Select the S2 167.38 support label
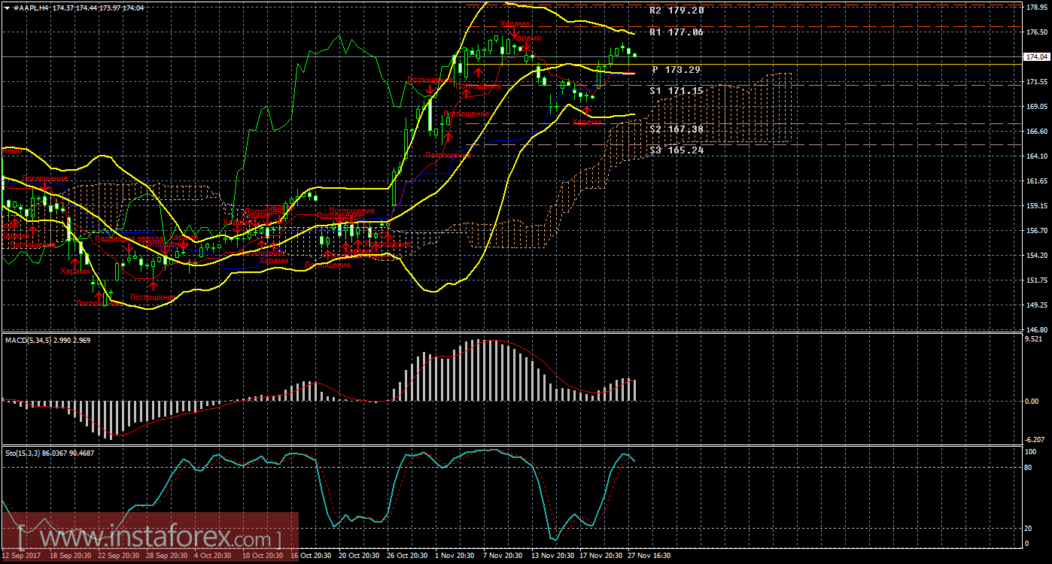Viewport: 1052px width, 564px height. click(677, 129)
